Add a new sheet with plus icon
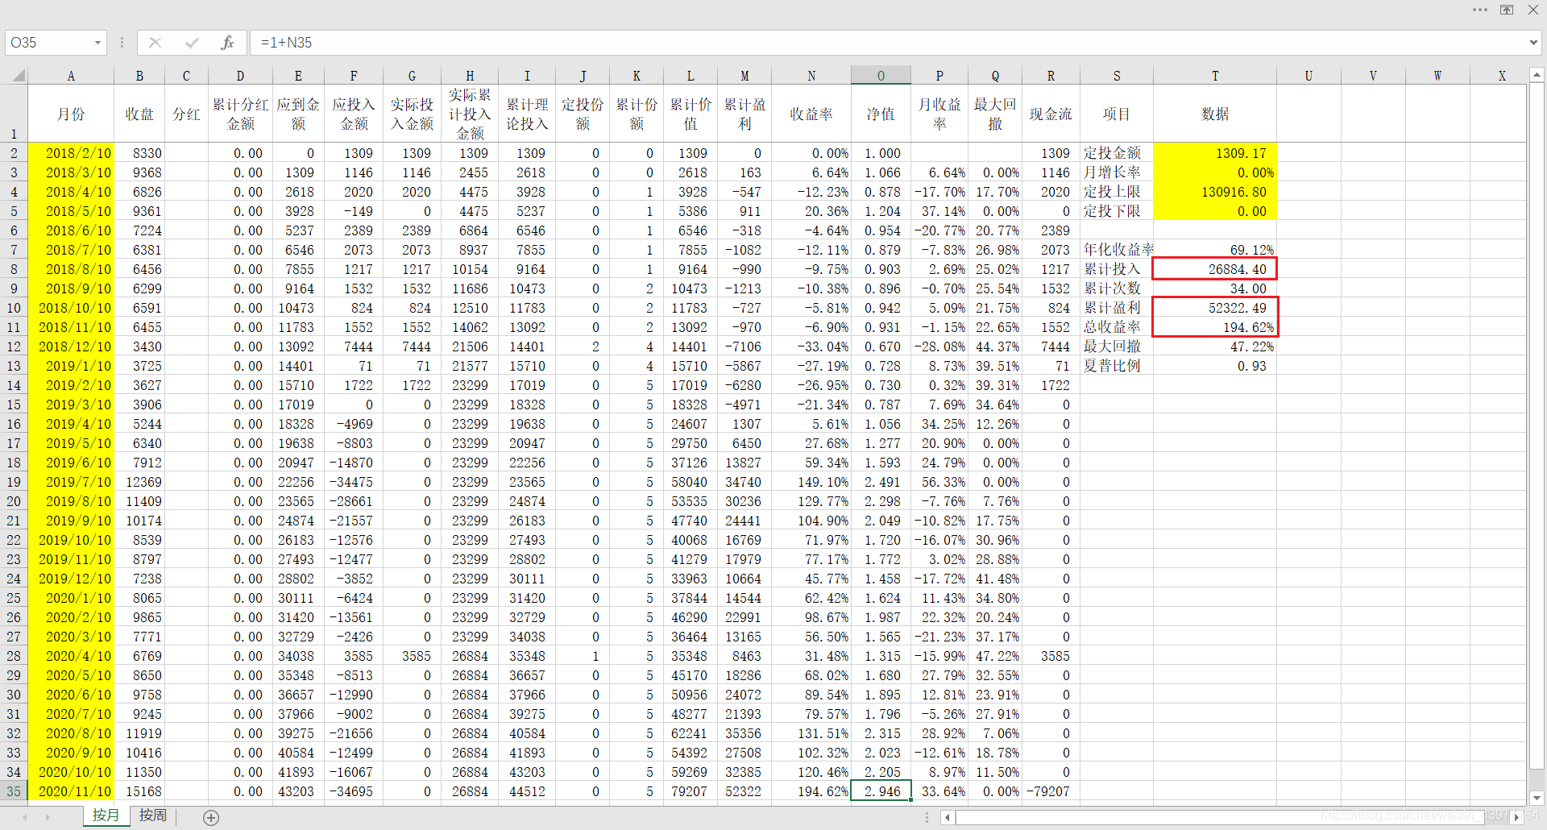This screenshot has width=1547, height=830. click(x=211, y=818)
